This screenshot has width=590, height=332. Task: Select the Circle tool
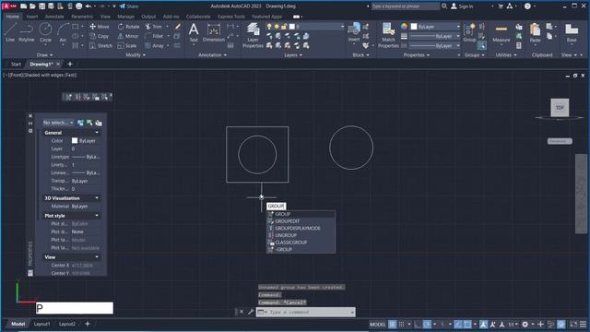[45, 32]
